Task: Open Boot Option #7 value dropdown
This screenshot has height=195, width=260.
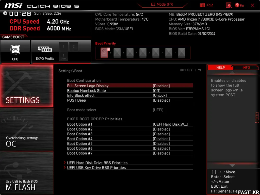Action: coord(161,153)
